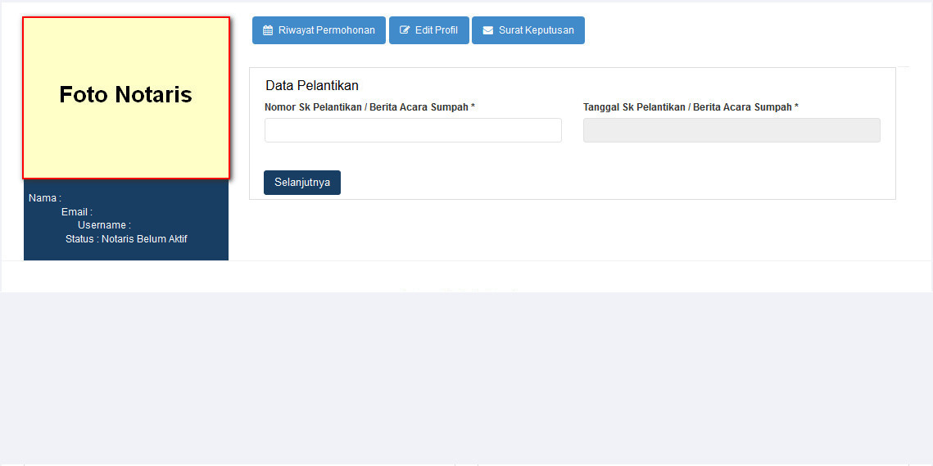This screenshot has height=466, width=933.
Task: Click the calendar icon on Riwayat Permohonan
Action: pyautogui.click(x=268, y=30)
